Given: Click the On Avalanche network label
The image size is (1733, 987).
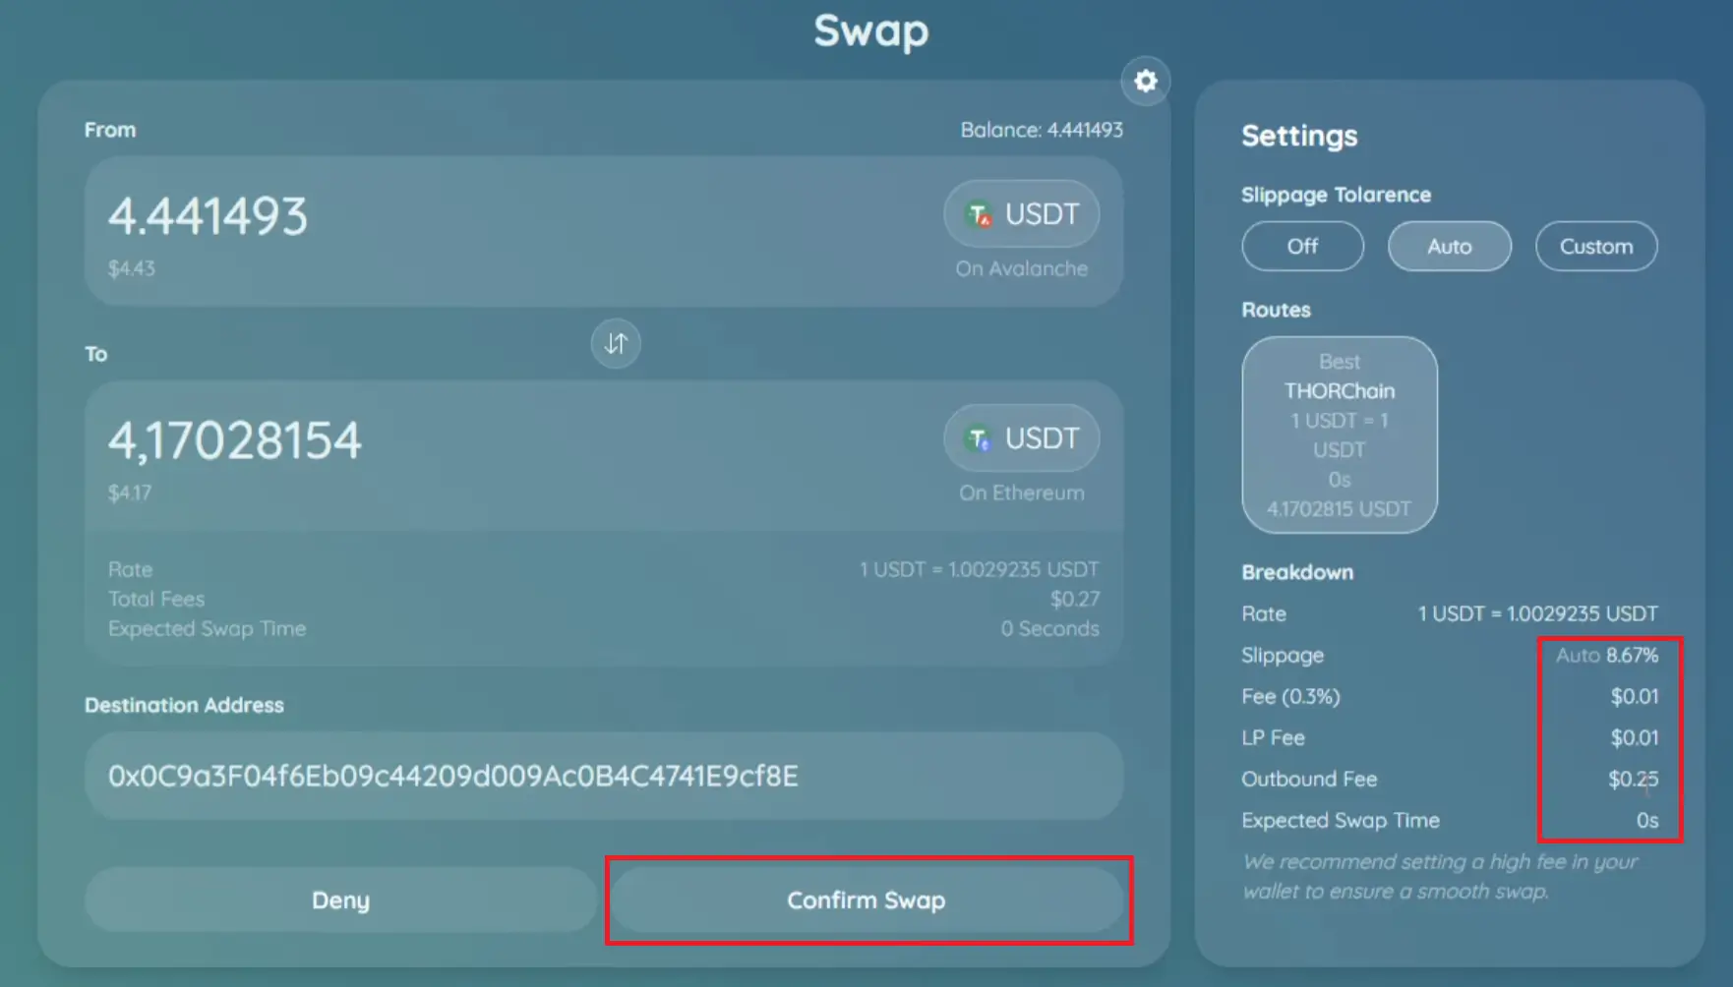Looking at the screenshot, I should 1021,268.
